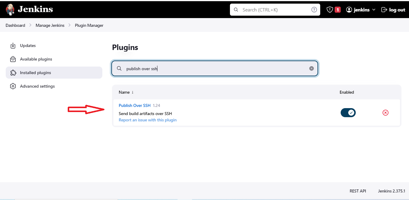409x200 pixels.
Task: Navigate to Manage Jenkins breadcrumb
Action: pyautogui.click(x=50, y=25)
